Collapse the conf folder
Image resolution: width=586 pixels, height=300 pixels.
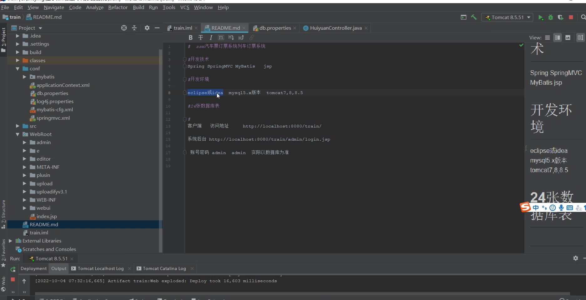point(18,69)
